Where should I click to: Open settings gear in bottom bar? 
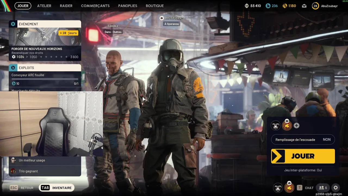coord(336,188)
